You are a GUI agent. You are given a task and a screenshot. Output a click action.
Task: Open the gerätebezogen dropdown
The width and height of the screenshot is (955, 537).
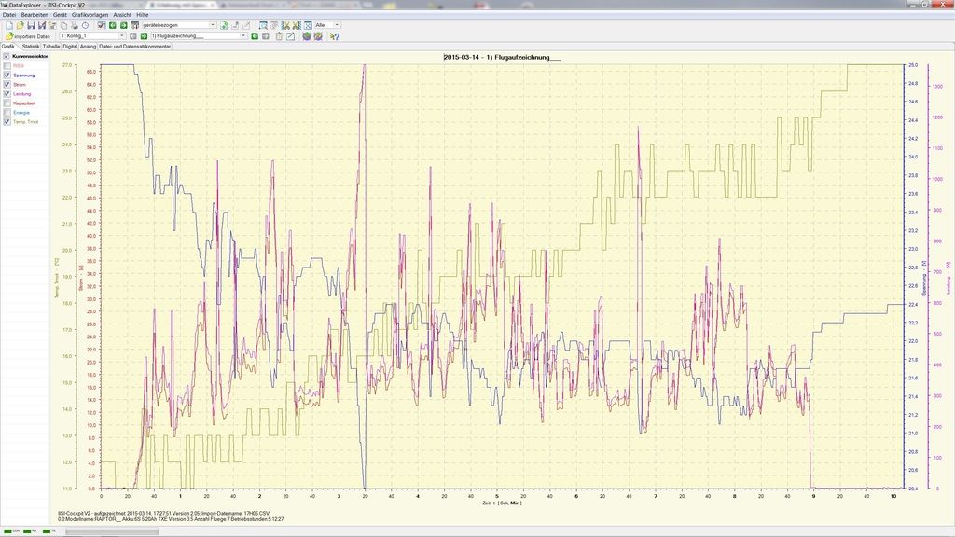pyautogui.click(x=213, y=25)
